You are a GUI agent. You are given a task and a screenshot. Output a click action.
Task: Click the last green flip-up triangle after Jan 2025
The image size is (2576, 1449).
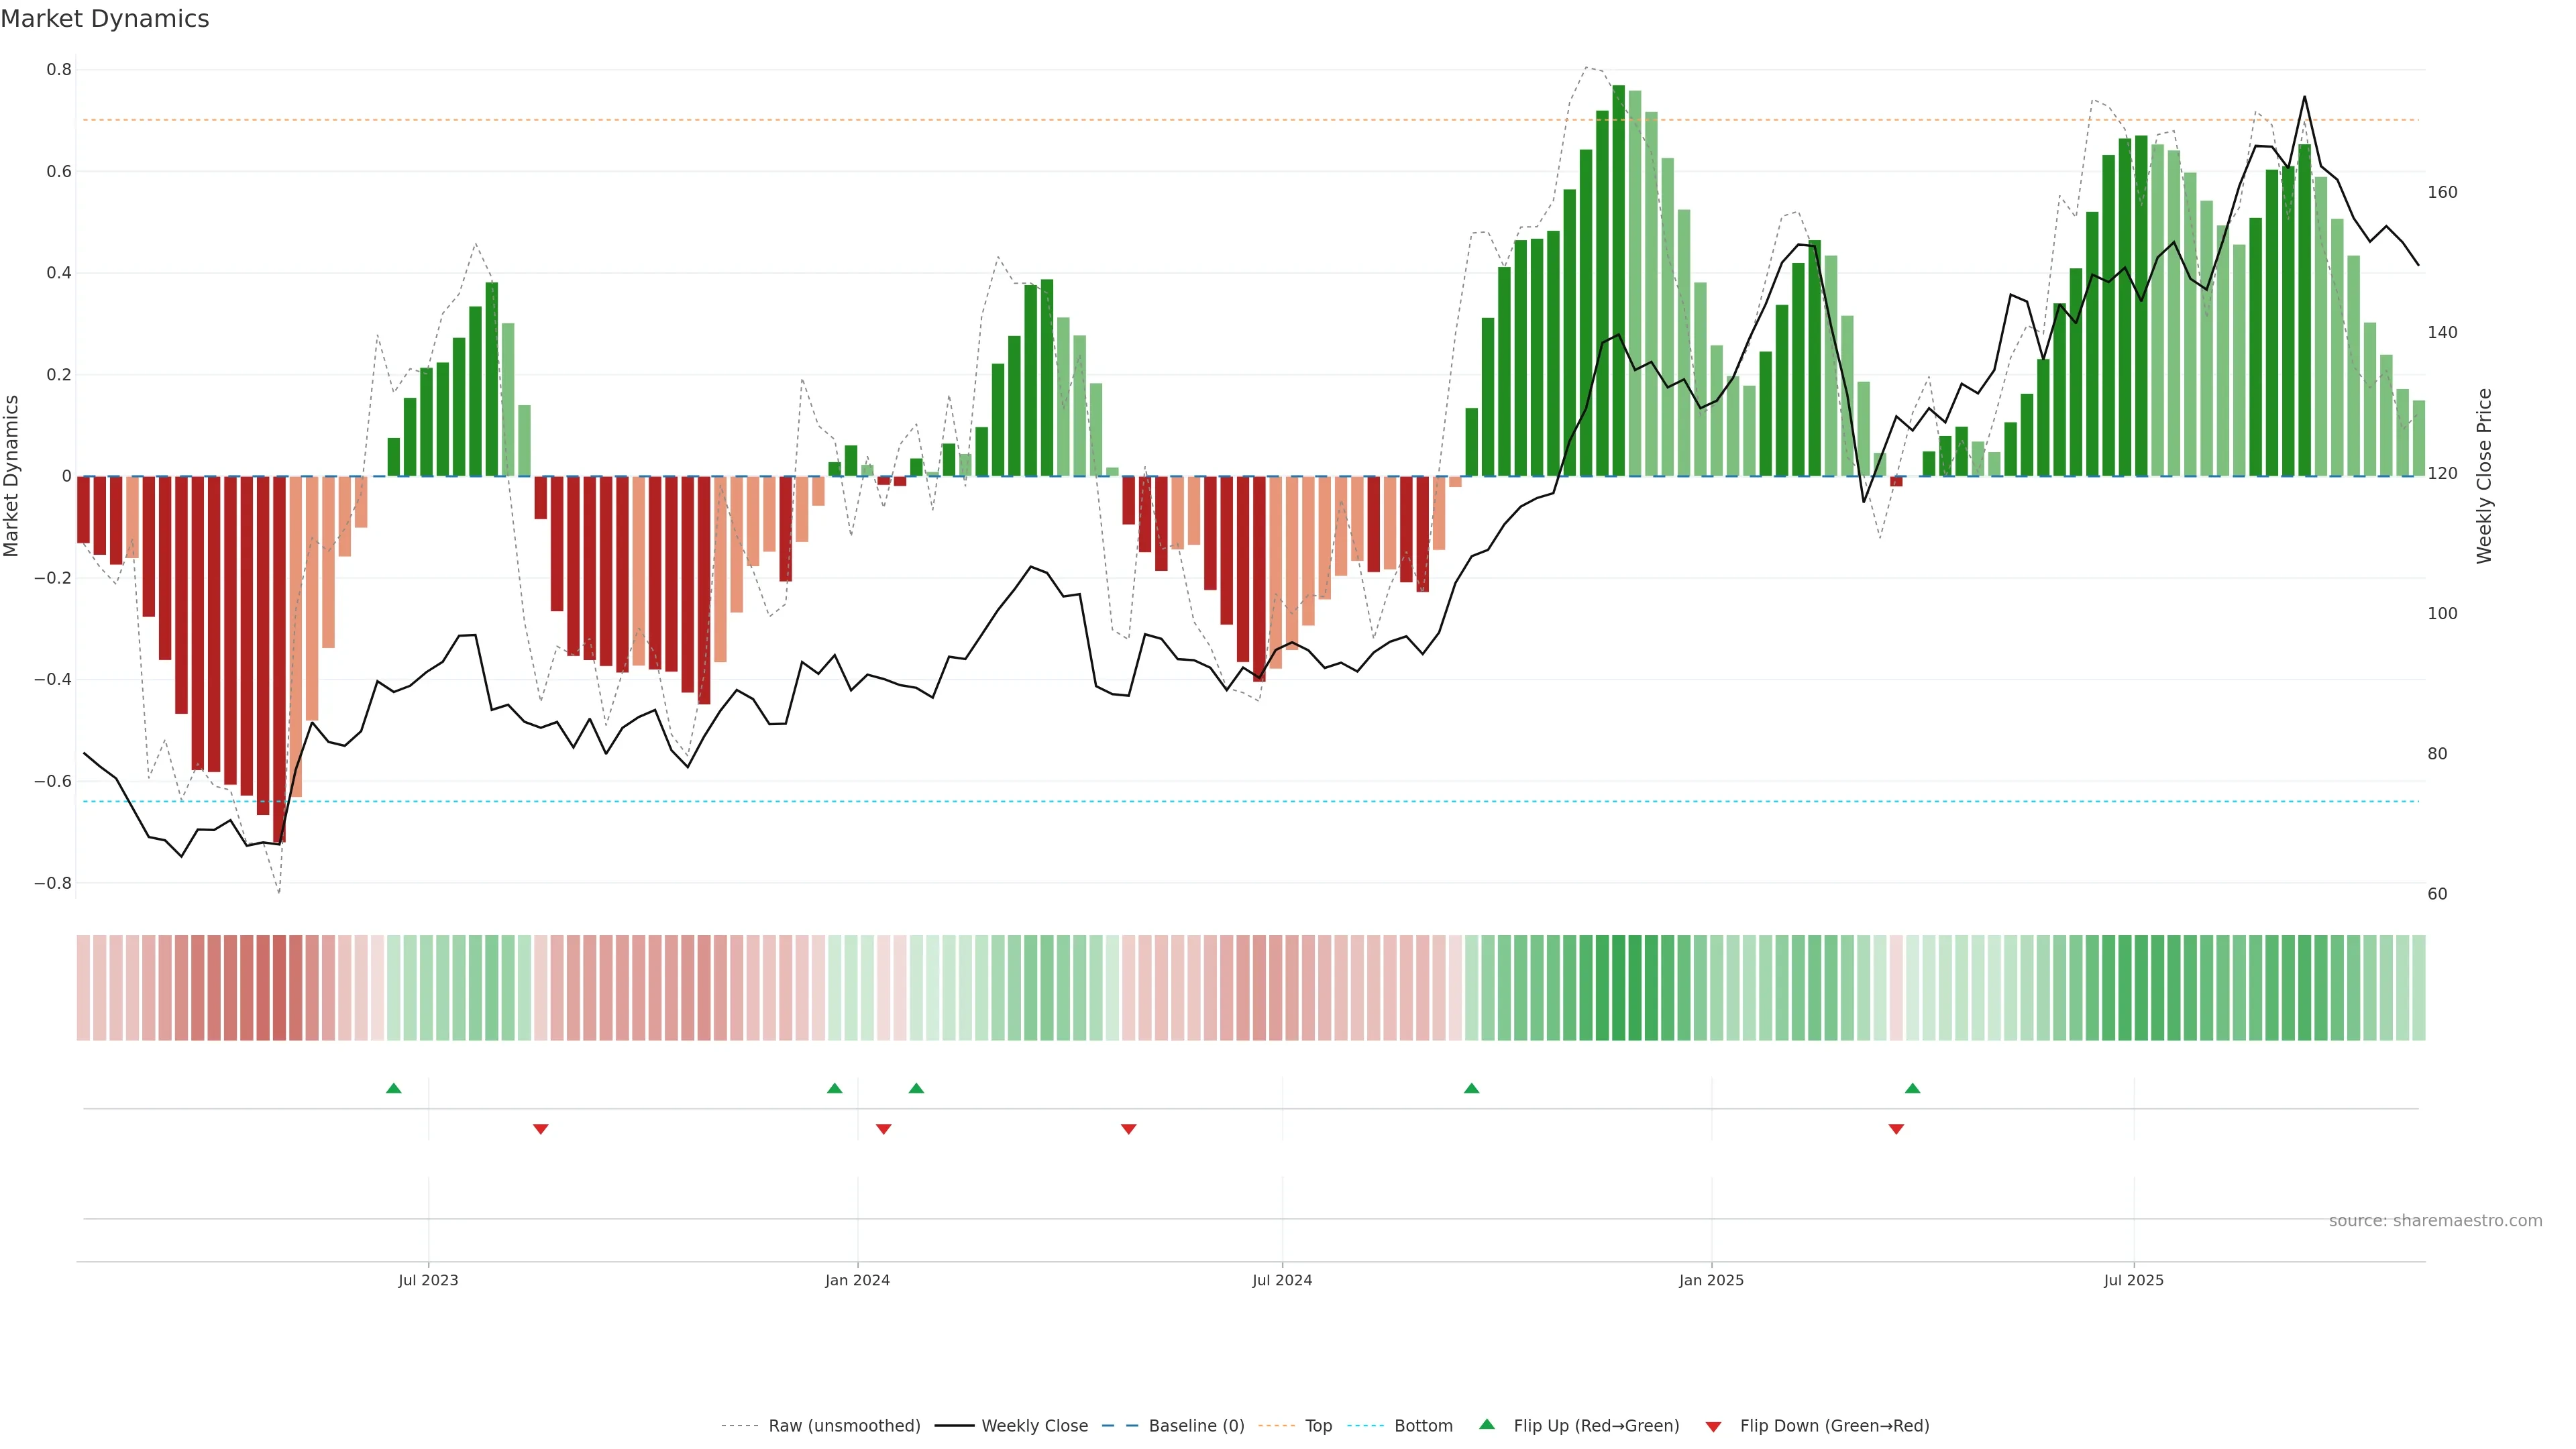pos(1912,1088)
